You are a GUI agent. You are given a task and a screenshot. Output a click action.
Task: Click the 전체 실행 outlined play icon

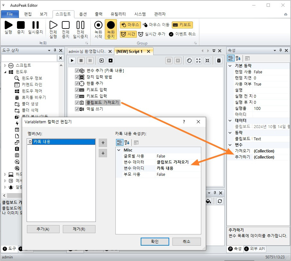click(x=53, y=25)
